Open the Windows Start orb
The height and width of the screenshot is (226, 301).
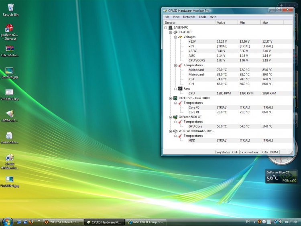click(x=8, y=222)
